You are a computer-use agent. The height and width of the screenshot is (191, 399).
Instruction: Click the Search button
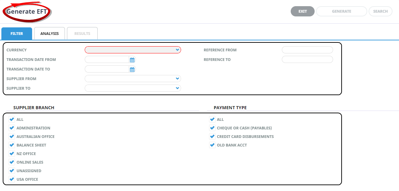click(x=380, y=11)
